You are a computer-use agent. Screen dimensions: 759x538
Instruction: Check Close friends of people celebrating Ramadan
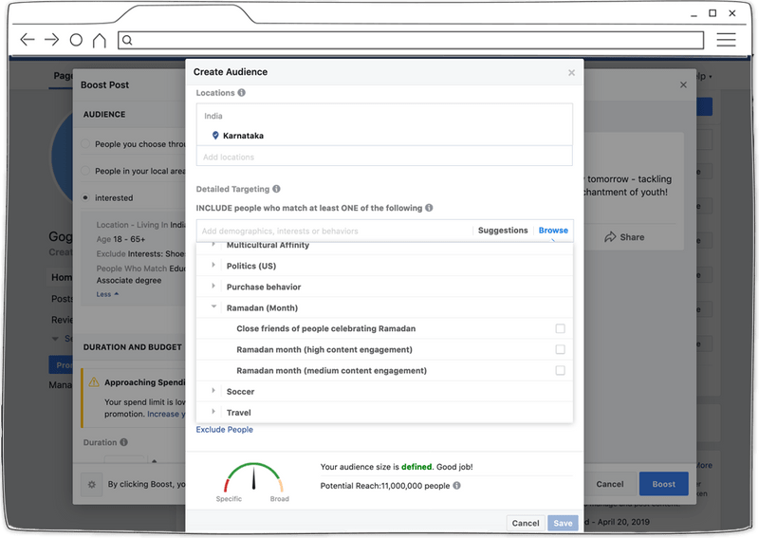click(560, 329)
